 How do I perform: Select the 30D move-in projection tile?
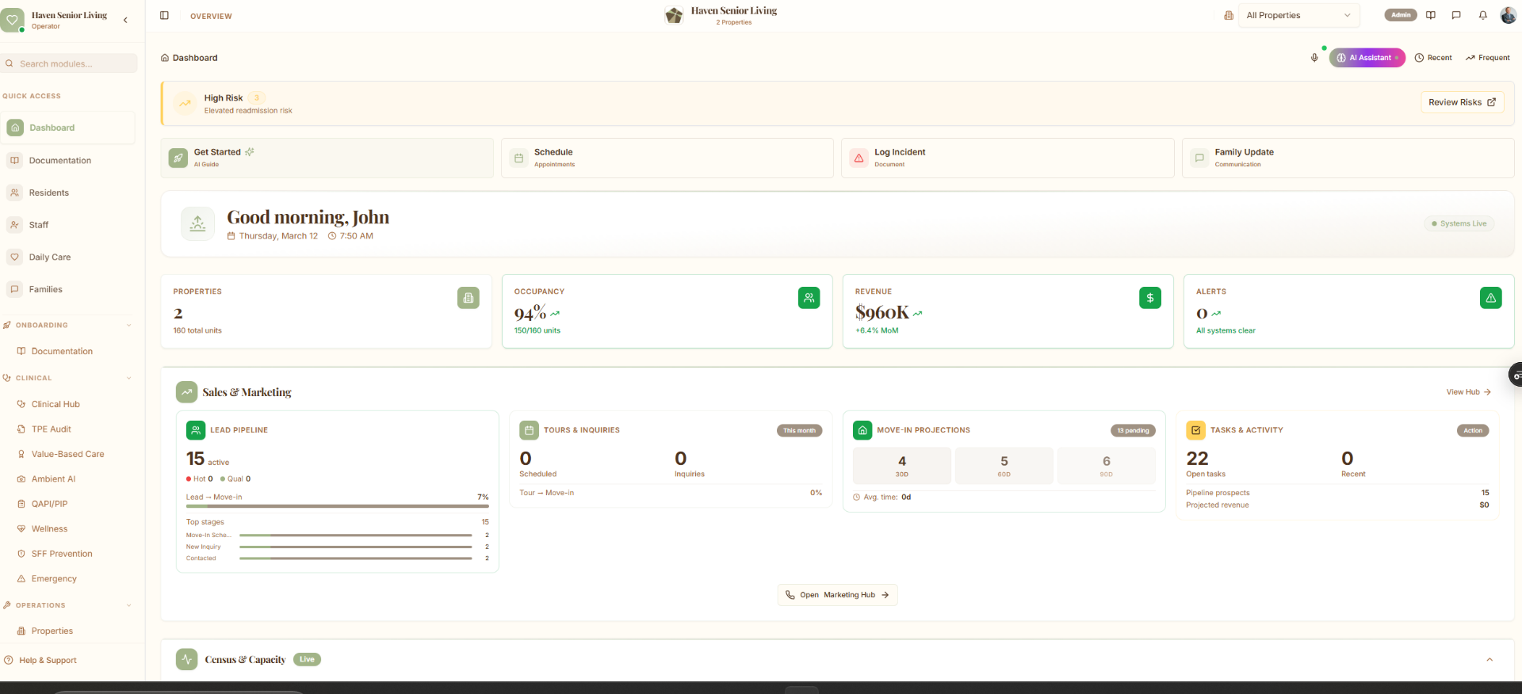tap(902, 466)
